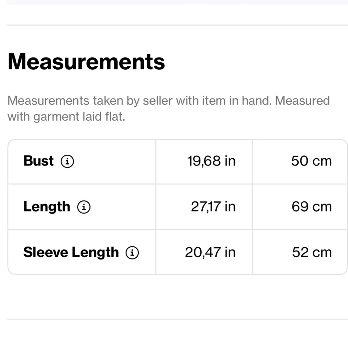Click the light blue bar at top
Image resolution: width=348 pixels, height=348 pixels.
click(178, 2)
